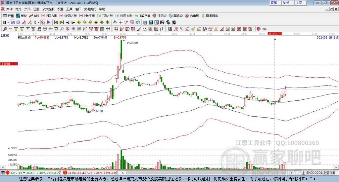Click the 002403 爱仕达 stock label

327,38
